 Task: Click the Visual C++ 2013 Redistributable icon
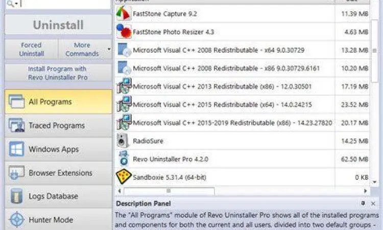point(124,86)
